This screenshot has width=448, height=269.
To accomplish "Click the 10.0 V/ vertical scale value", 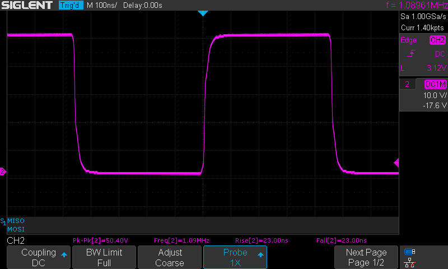I will click(435, 95).
